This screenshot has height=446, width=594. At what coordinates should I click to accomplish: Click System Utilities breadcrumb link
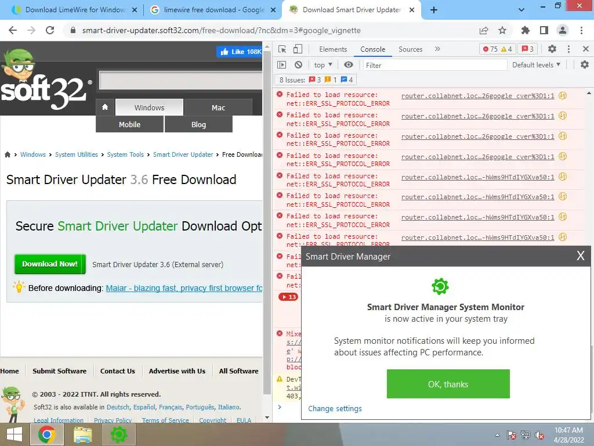(x=77, y=154)
